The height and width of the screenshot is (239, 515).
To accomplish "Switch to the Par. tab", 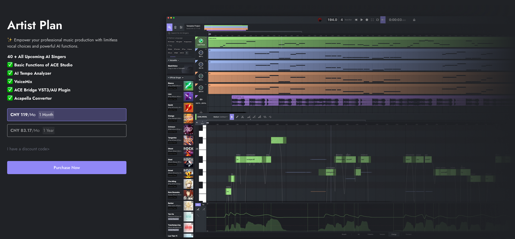I will pyautogui.click(x=203, y=204).
